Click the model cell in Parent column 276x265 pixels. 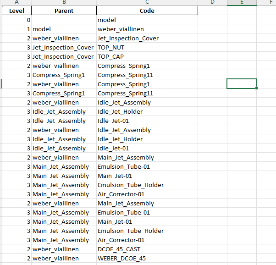(x=64, y=29)
